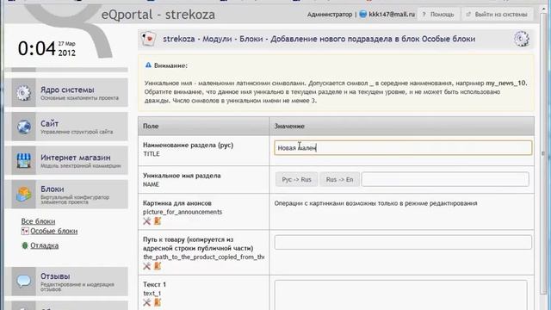Click the orange edit icon under text_1
The height and width of the screenshot is (310, 551).
pyautogui.click(x=158, y=302)
